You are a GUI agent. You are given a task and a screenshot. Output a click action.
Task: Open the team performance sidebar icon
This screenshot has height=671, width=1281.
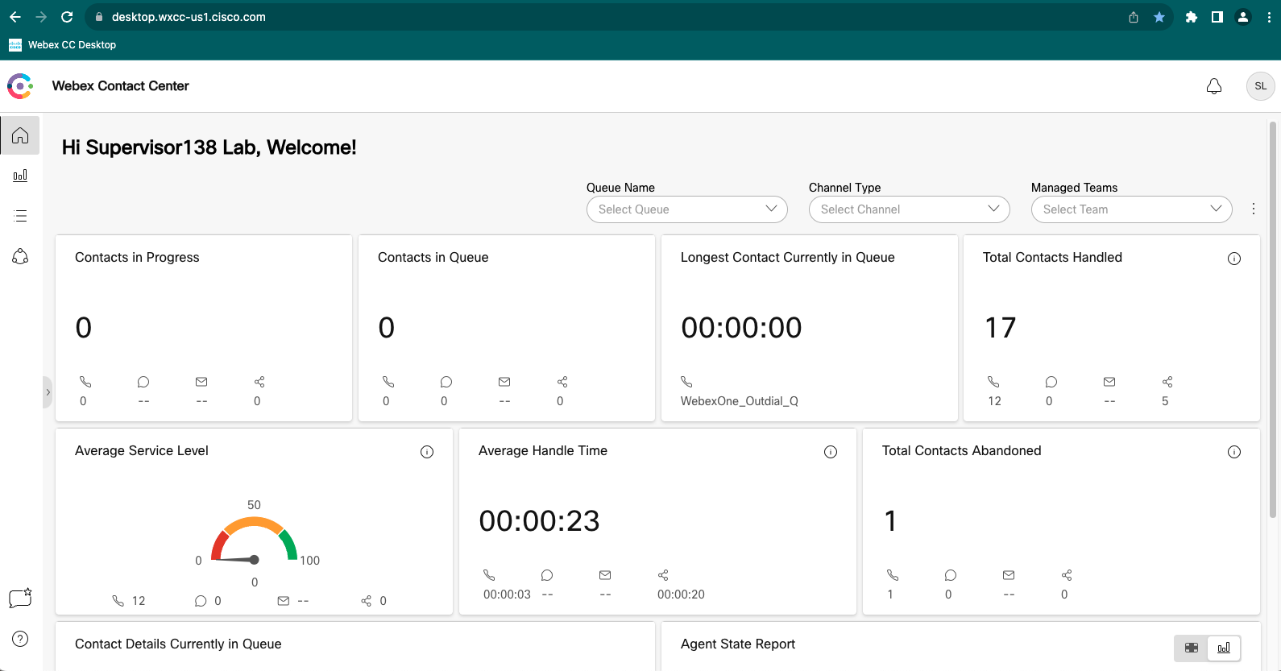[20, 256]
